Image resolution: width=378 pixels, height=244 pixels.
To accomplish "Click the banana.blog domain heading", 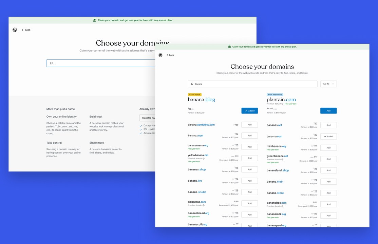I will tap(201, 100).
